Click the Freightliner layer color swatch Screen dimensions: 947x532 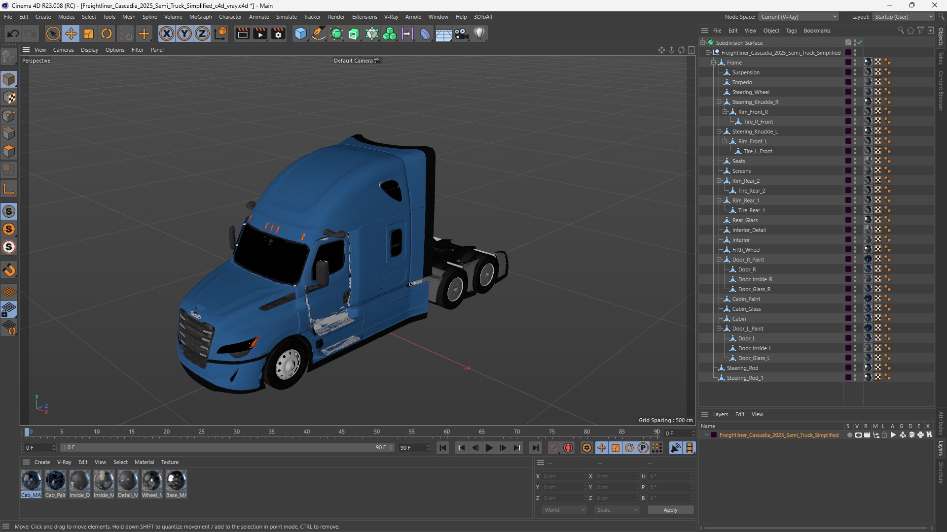click(713, 435)
